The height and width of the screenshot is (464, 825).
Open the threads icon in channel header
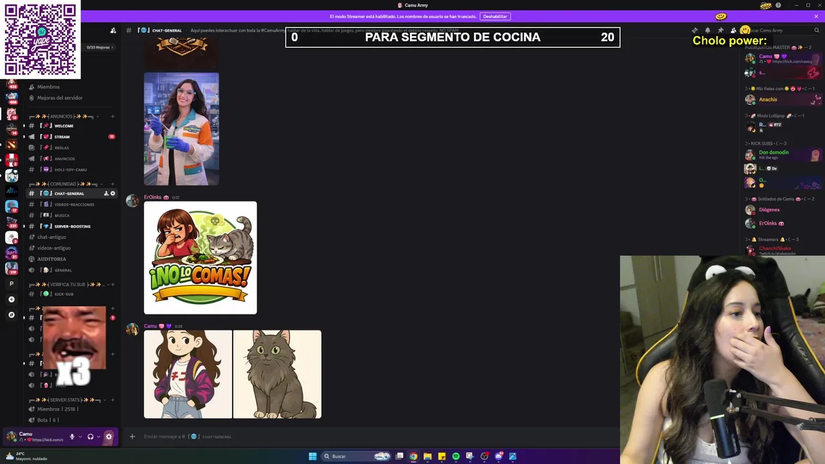tap(695, 30)
